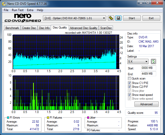The width and height of the screenshot is (165, 135).
Task: Open the Help menu
Action: point(40,10)
